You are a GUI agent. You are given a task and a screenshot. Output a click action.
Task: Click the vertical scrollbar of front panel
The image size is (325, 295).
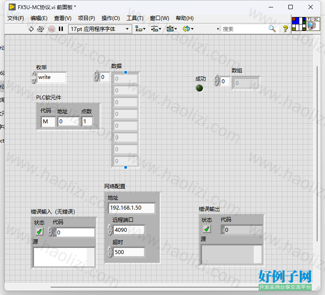point(317,154)
